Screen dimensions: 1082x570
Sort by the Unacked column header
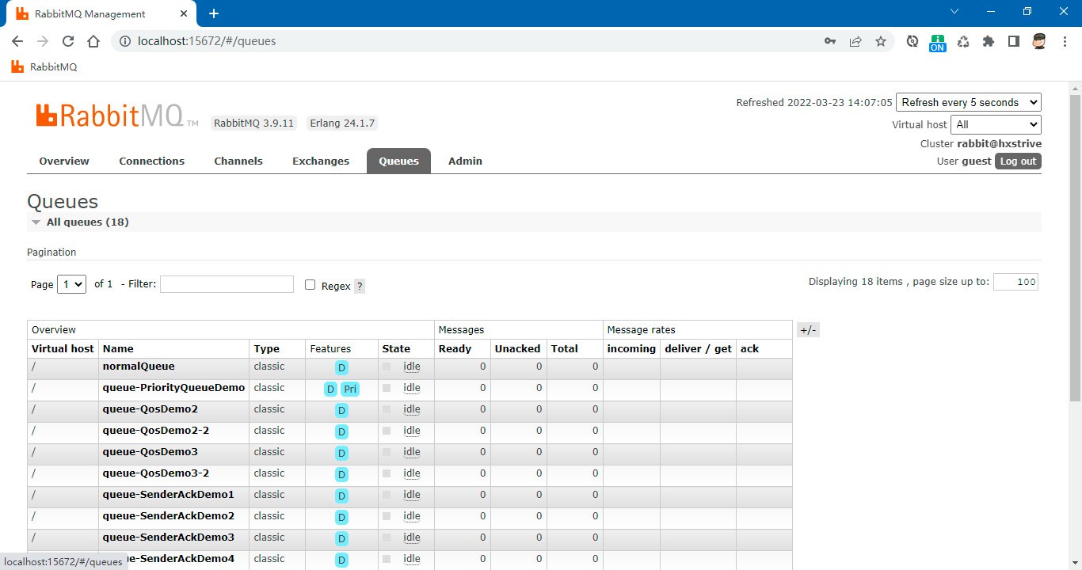517,349
